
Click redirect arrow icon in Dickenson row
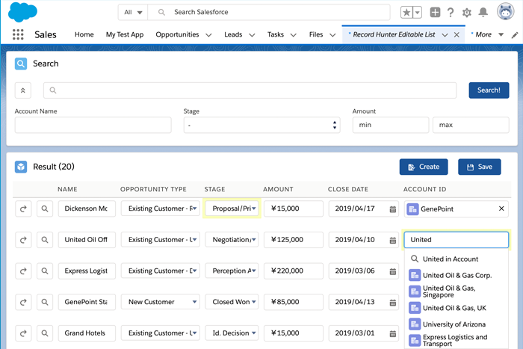click(23, 209)
